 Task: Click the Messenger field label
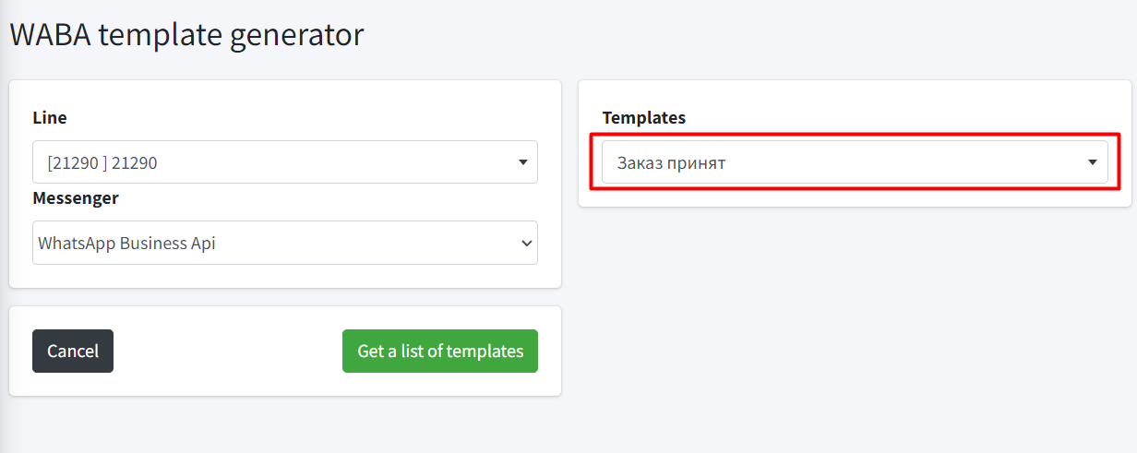pos(76,198)
